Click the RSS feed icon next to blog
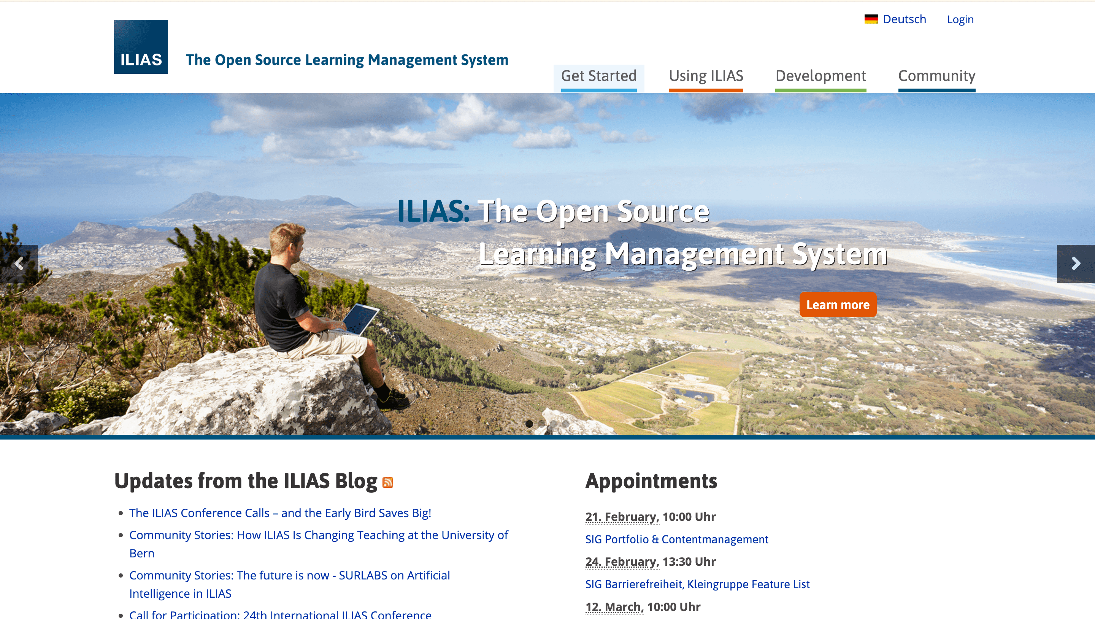The image size is (1095, 619). click(x=388, y=482)
